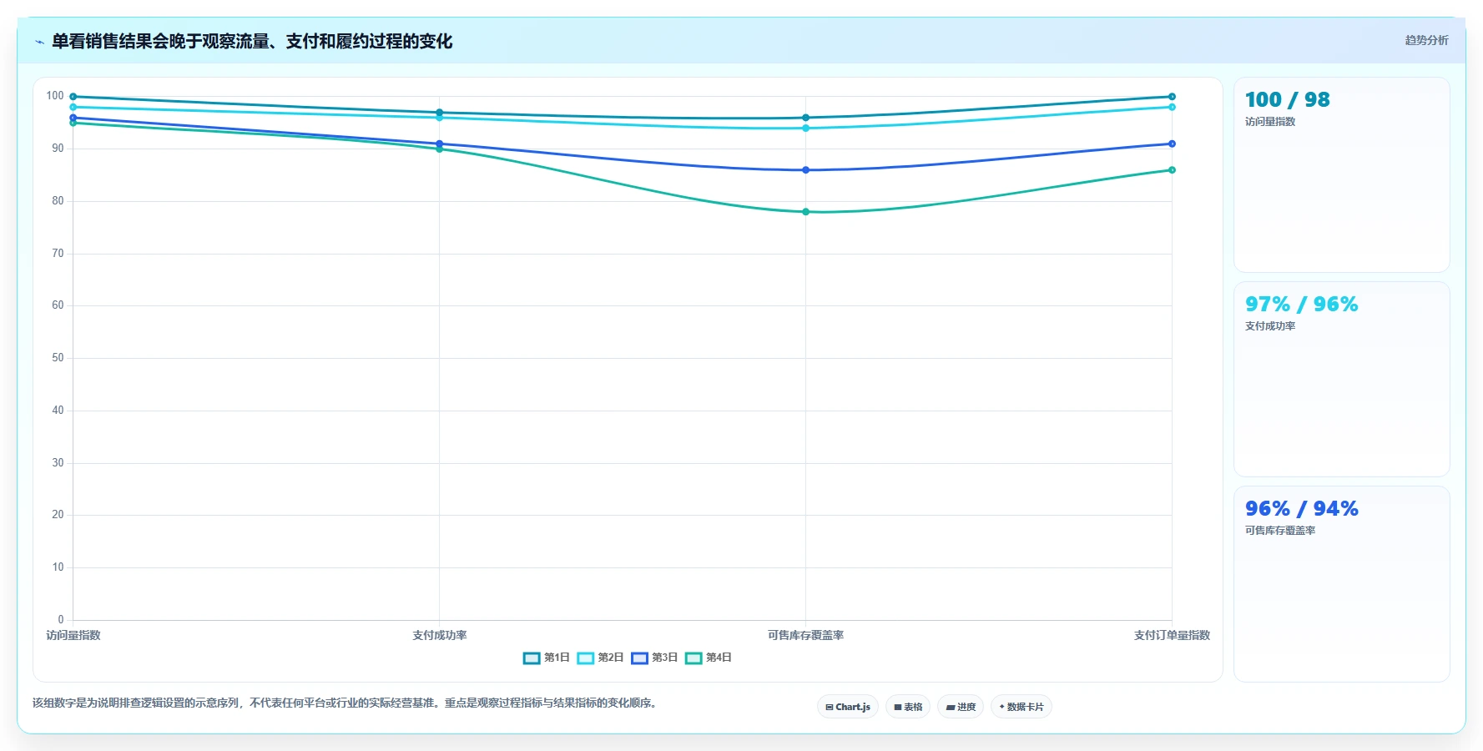The image size is (1483, 751).
Task: Click the 进度 tag chip
Action: tap(961, 707)
